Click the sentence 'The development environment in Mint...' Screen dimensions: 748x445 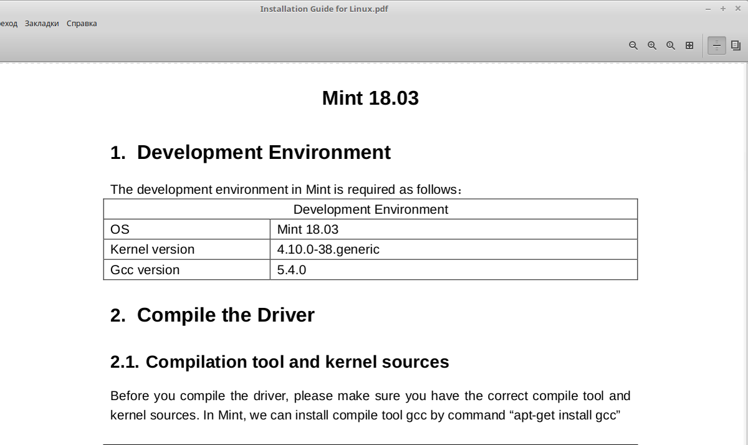pos(286,189)
